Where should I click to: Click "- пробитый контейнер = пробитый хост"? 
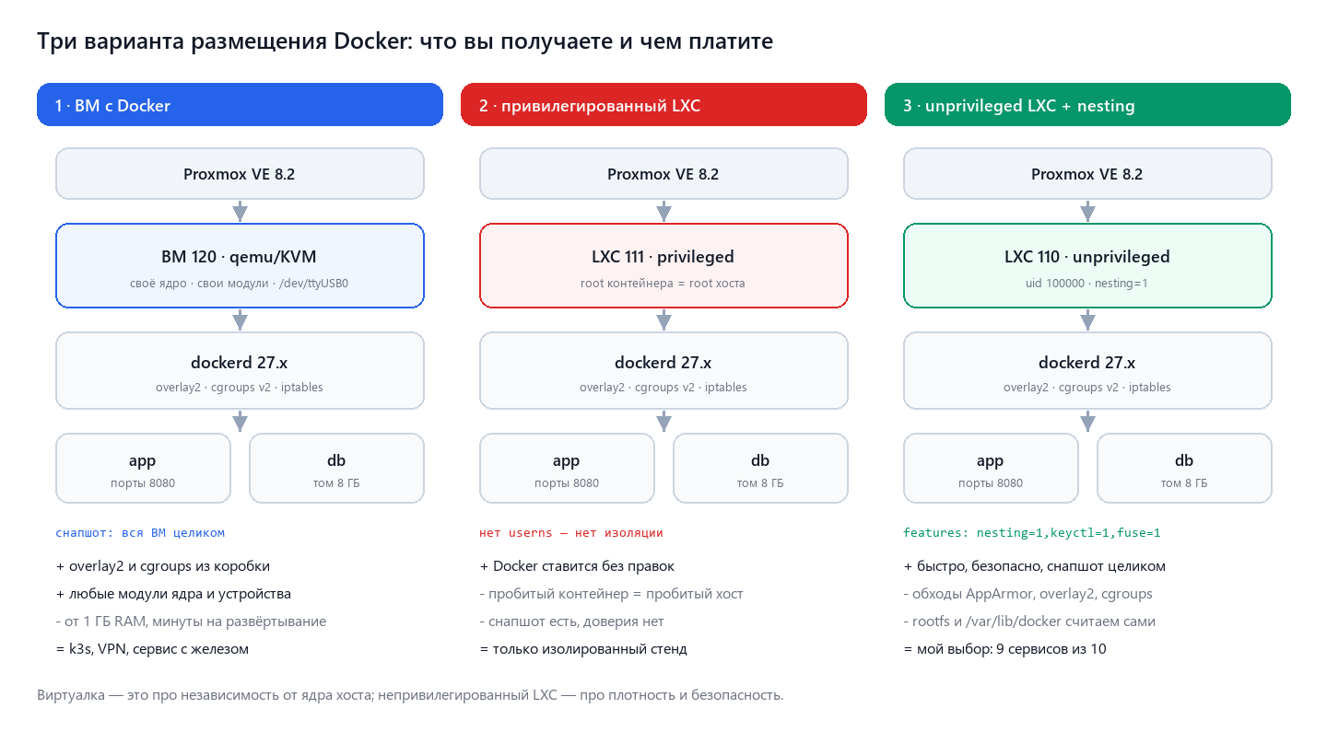[x=611, y=594]
